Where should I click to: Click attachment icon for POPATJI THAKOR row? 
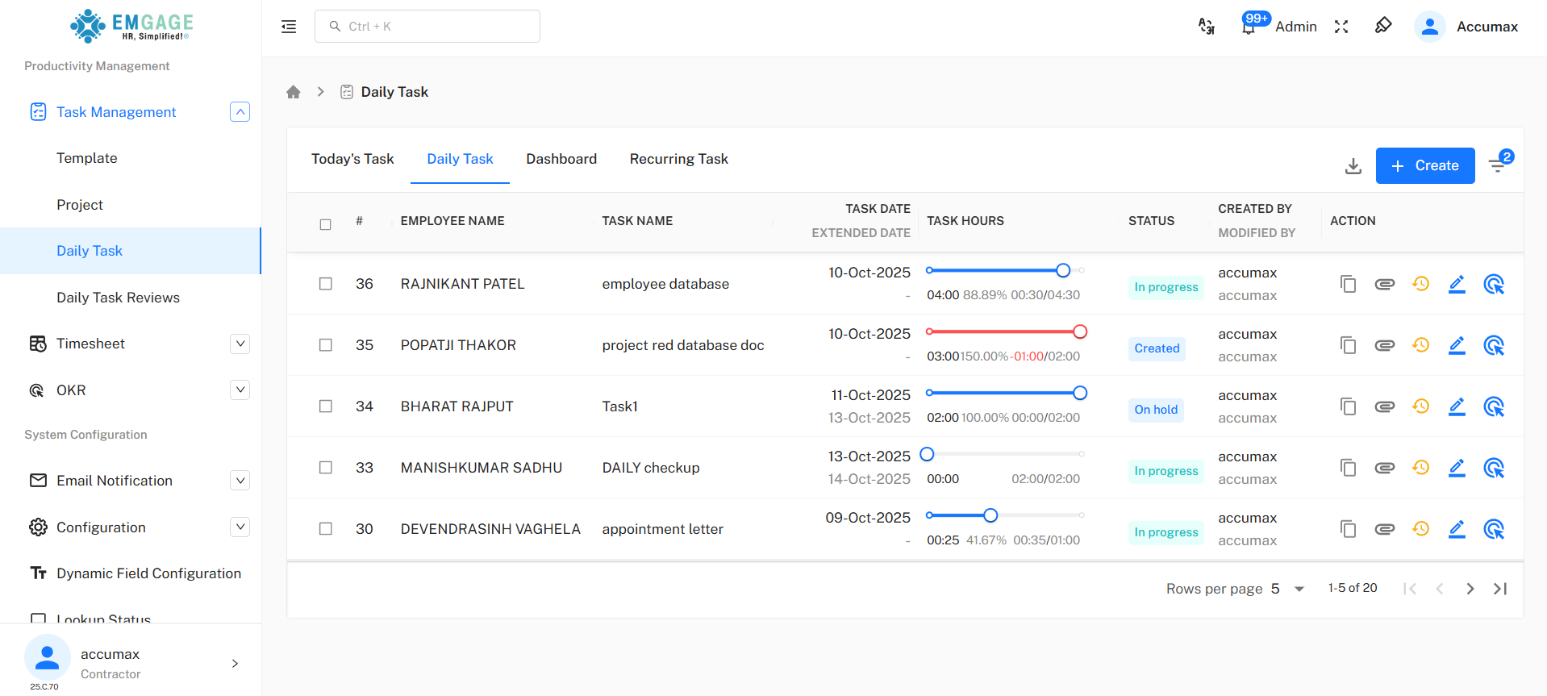1384,345
